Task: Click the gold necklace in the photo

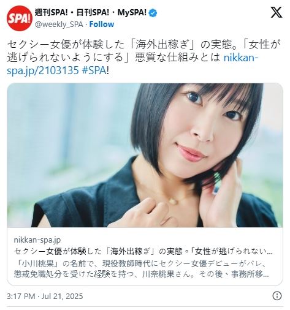Action: (174, 201)
